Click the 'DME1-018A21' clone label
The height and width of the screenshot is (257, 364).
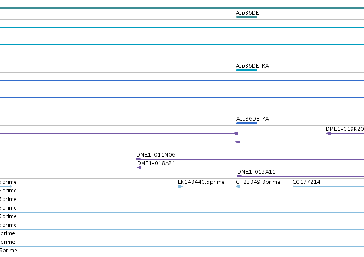(x=156, y=163)
